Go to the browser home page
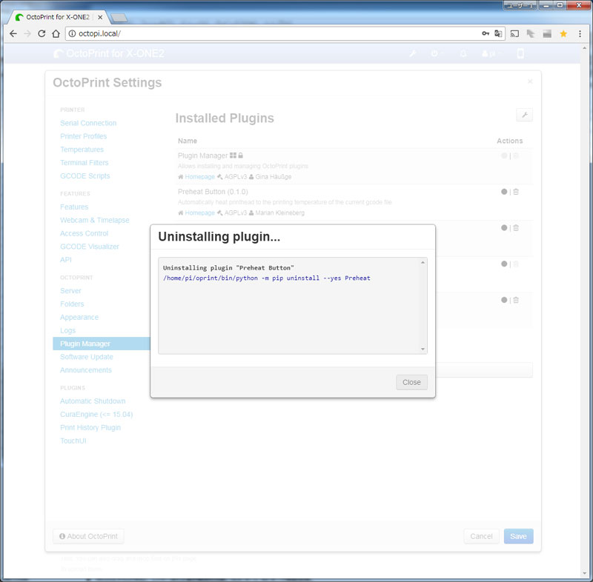The height and width of the screenshot is (582, 593). (x=56, y=33)
